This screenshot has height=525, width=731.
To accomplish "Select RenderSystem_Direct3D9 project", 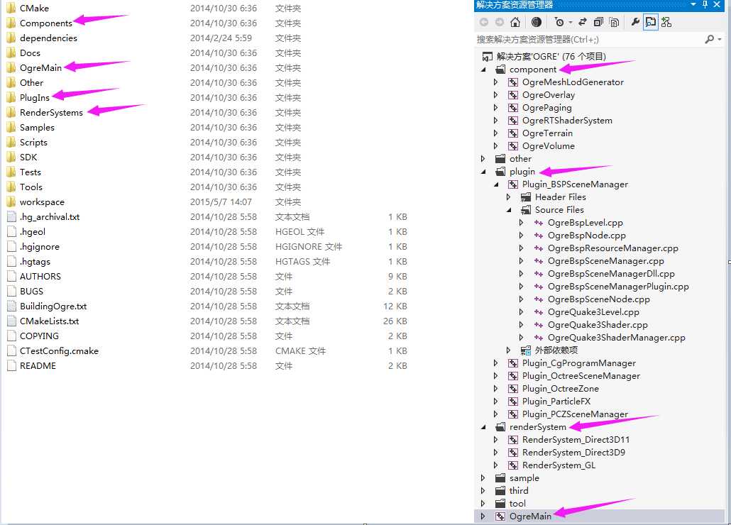I will pos(573,453).
